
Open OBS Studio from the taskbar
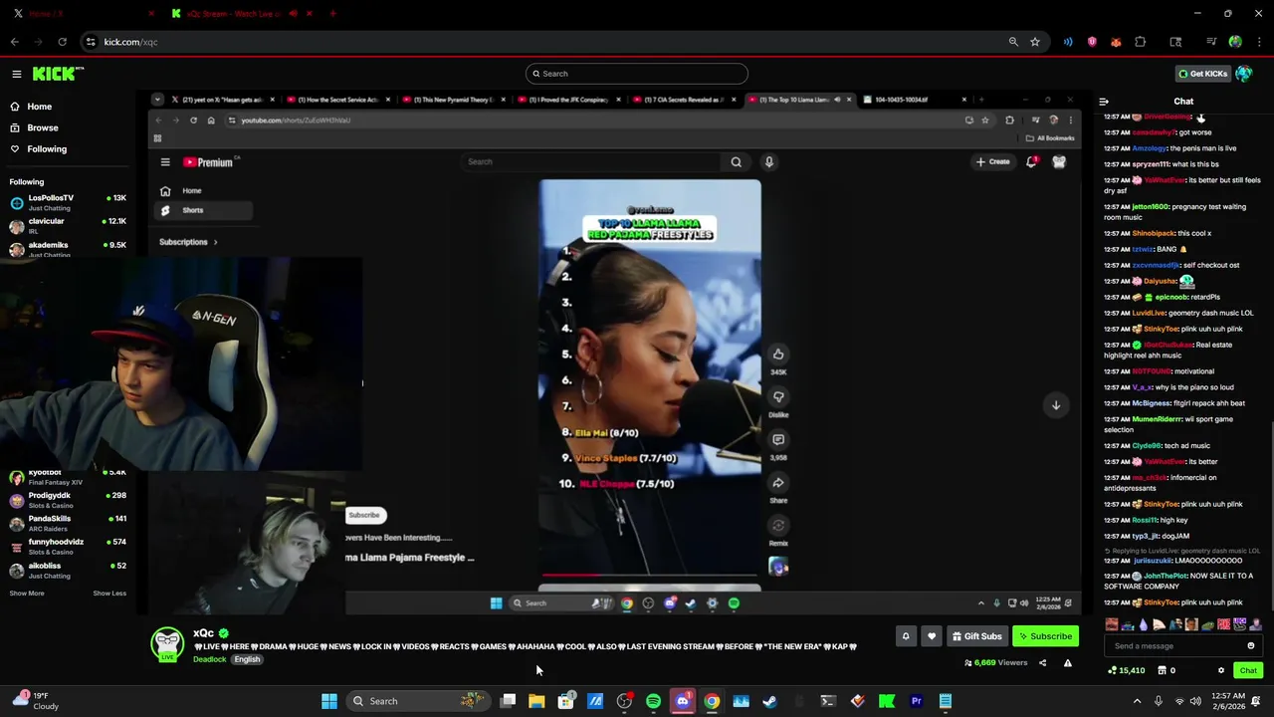tap(624, 701)
